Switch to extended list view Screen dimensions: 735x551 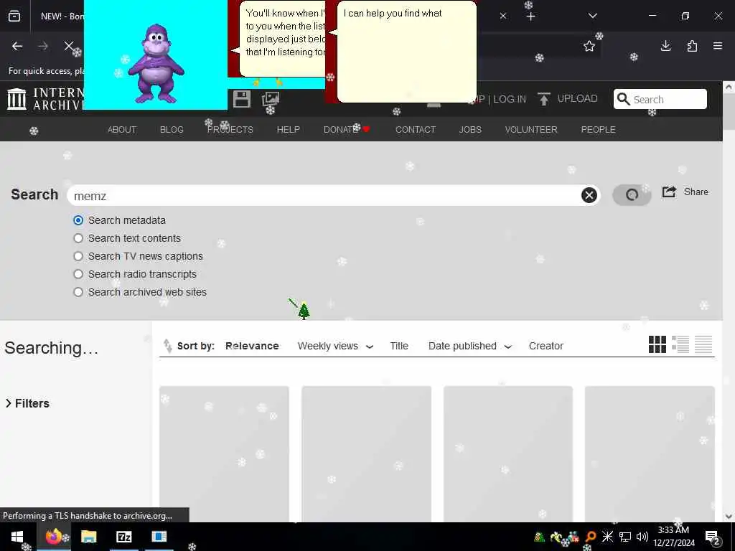click(680, 344)
